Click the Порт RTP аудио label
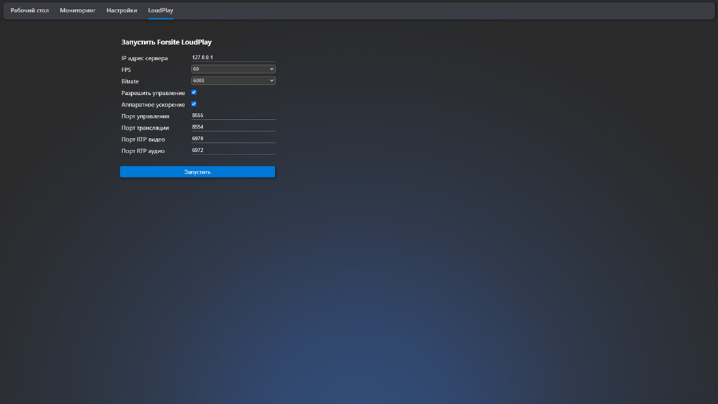Viewport: 718px width, 404px height. click(143, 150)
